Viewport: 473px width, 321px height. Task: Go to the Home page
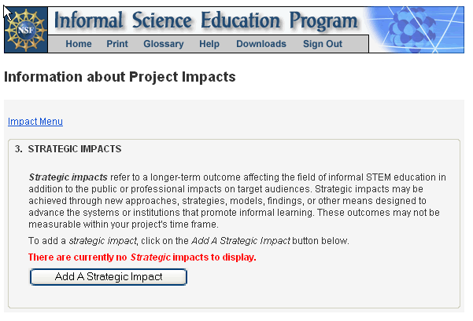(x=79, y=44)
